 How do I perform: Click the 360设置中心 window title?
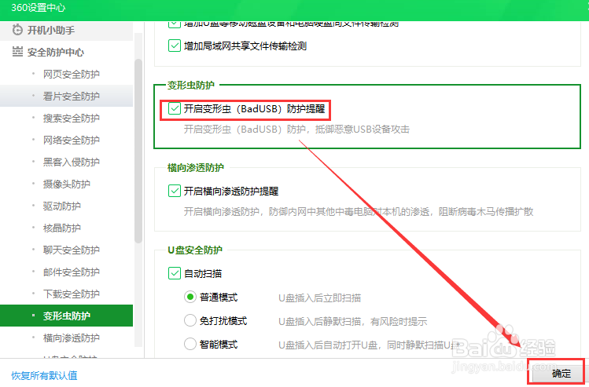(39, 8)
